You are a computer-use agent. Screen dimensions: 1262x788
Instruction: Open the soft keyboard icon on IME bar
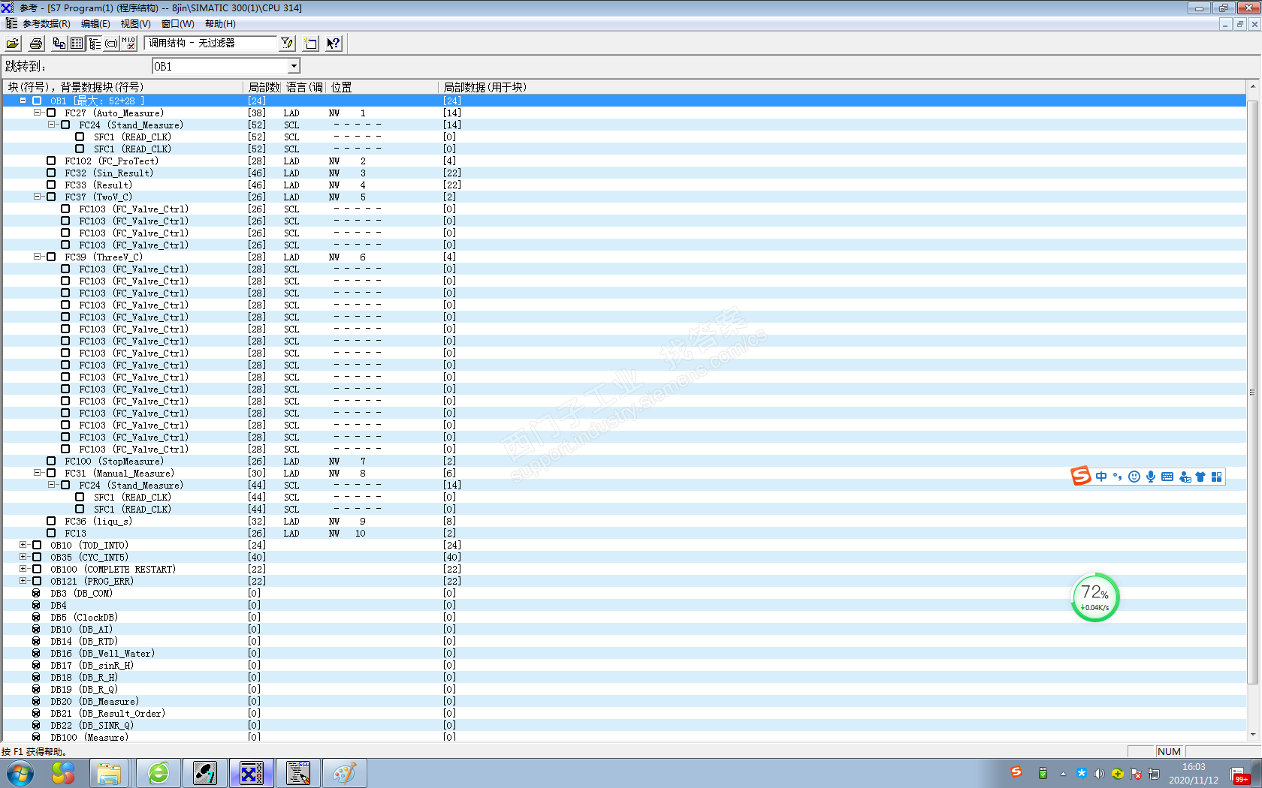coord(1167,477)
